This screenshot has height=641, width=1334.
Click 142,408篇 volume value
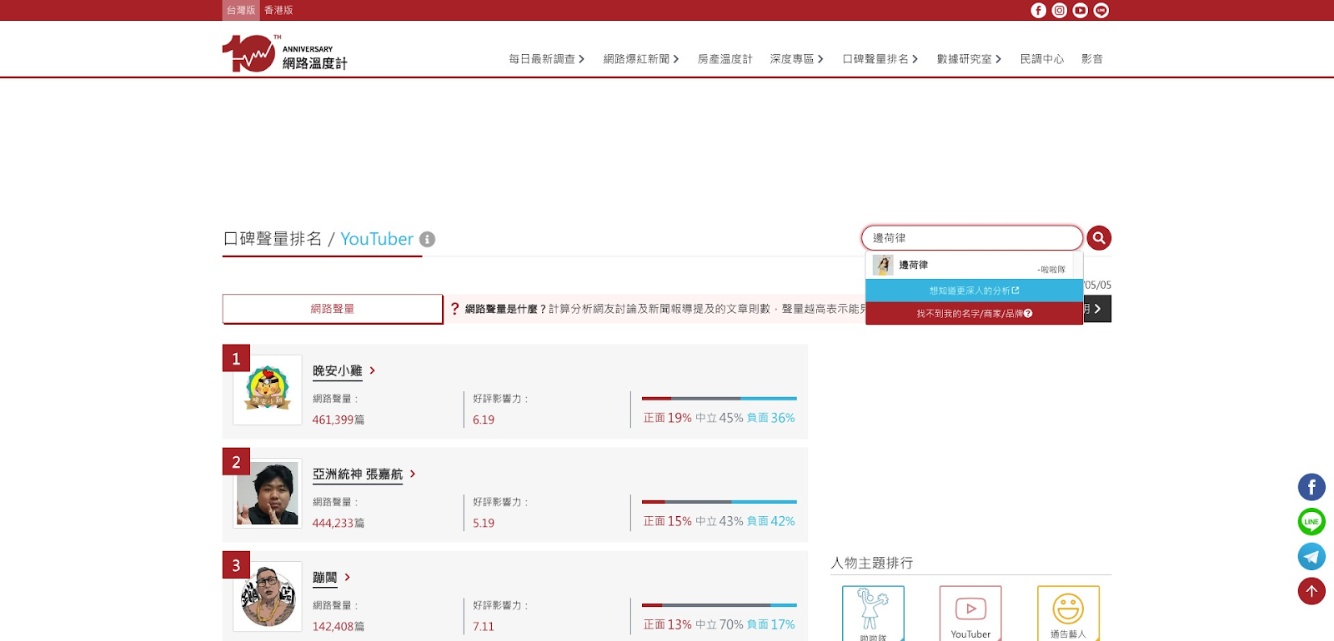click(x=339, y=626)
